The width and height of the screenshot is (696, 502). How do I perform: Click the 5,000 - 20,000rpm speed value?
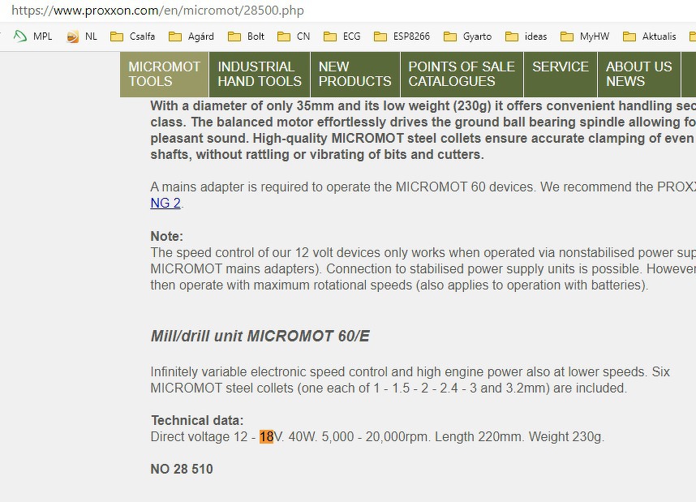pyautogui.click(x=376, y=437)
